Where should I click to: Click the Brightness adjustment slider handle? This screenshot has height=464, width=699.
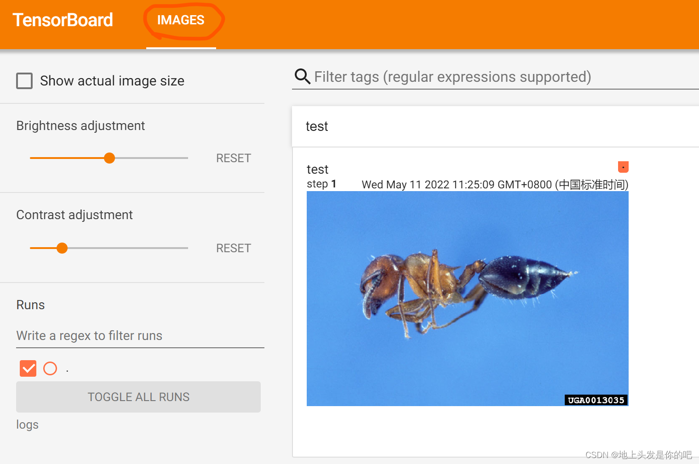coord(109,158)
